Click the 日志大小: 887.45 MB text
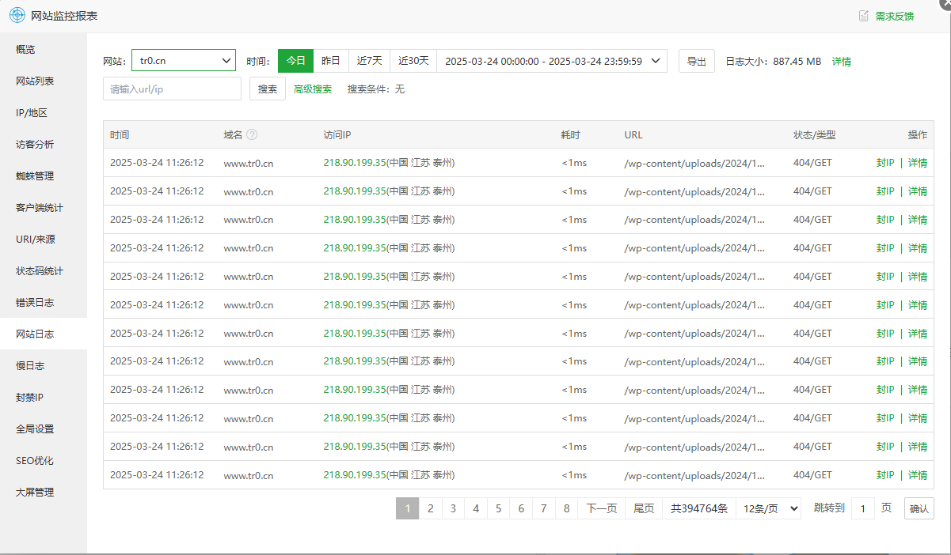Image resolution: width=951 pixels, height=555 pixels. point(774,61)
